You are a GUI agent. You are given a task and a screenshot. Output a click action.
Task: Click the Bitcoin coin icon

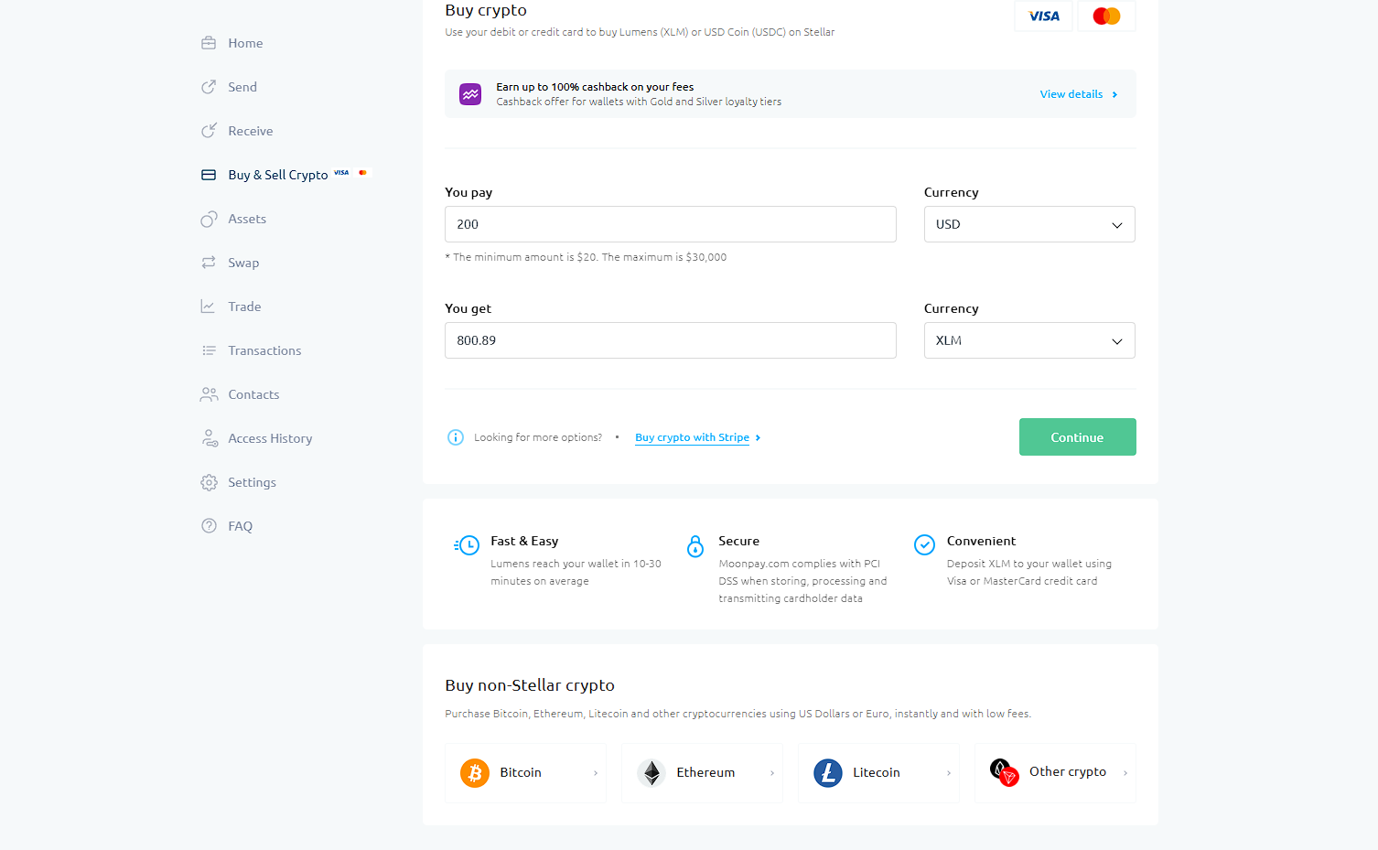[x=475, y=772]
